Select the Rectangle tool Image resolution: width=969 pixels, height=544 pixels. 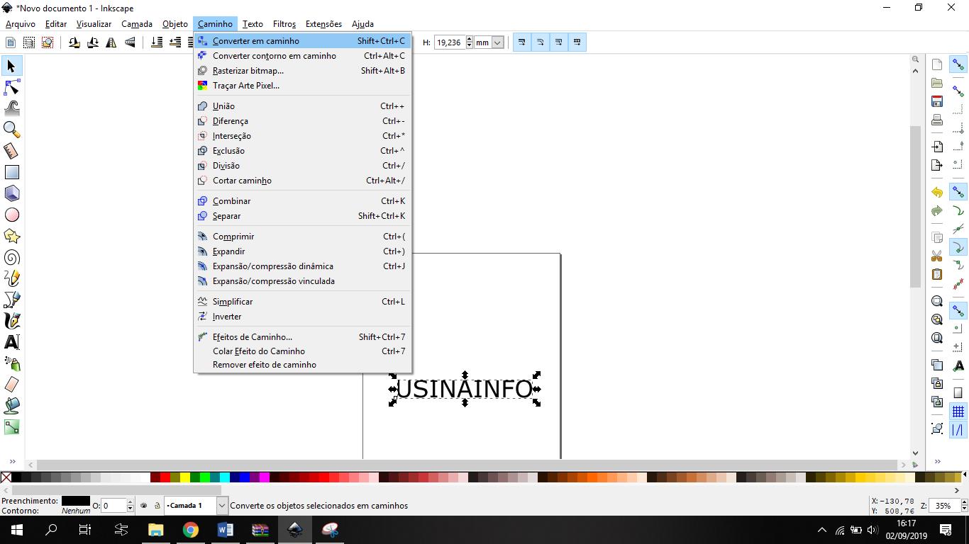point(11,172)
